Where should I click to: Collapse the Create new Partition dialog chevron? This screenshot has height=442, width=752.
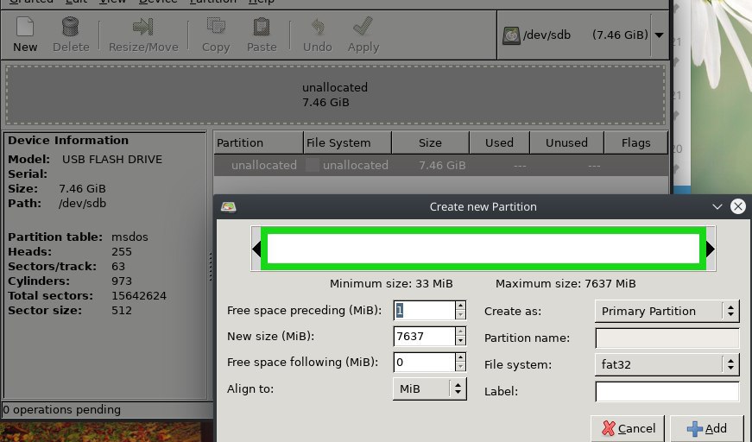coord(717,206)
